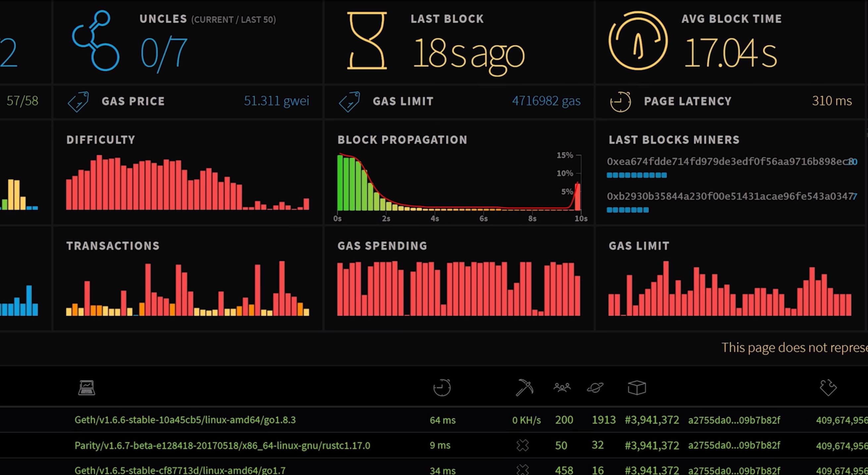Click the Last Block hourglass icon
The height and width of the screenshot is (475, 868).
click(x=367, y=41)
